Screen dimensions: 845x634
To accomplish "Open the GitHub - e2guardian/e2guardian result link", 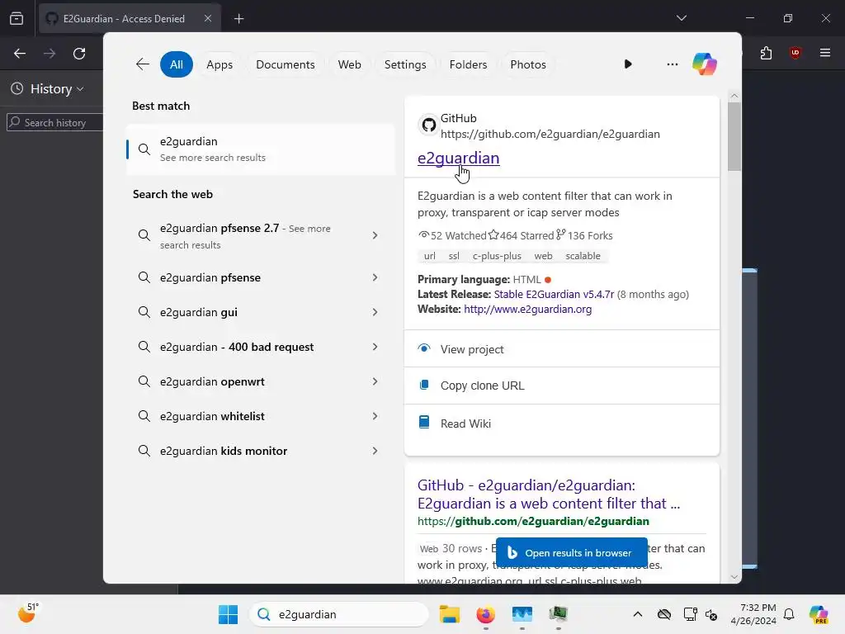I will [549, 494].
